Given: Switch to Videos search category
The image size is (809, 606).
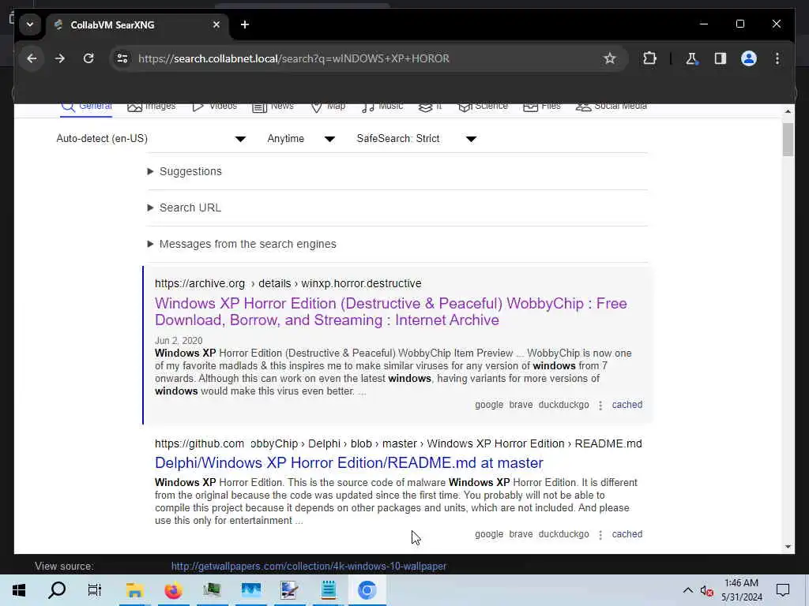Looking at the screenshot, I should click(x=214, y=107).
